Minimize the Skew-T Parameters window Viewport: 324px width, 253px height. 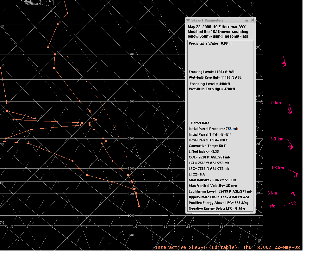coord(247,21)
